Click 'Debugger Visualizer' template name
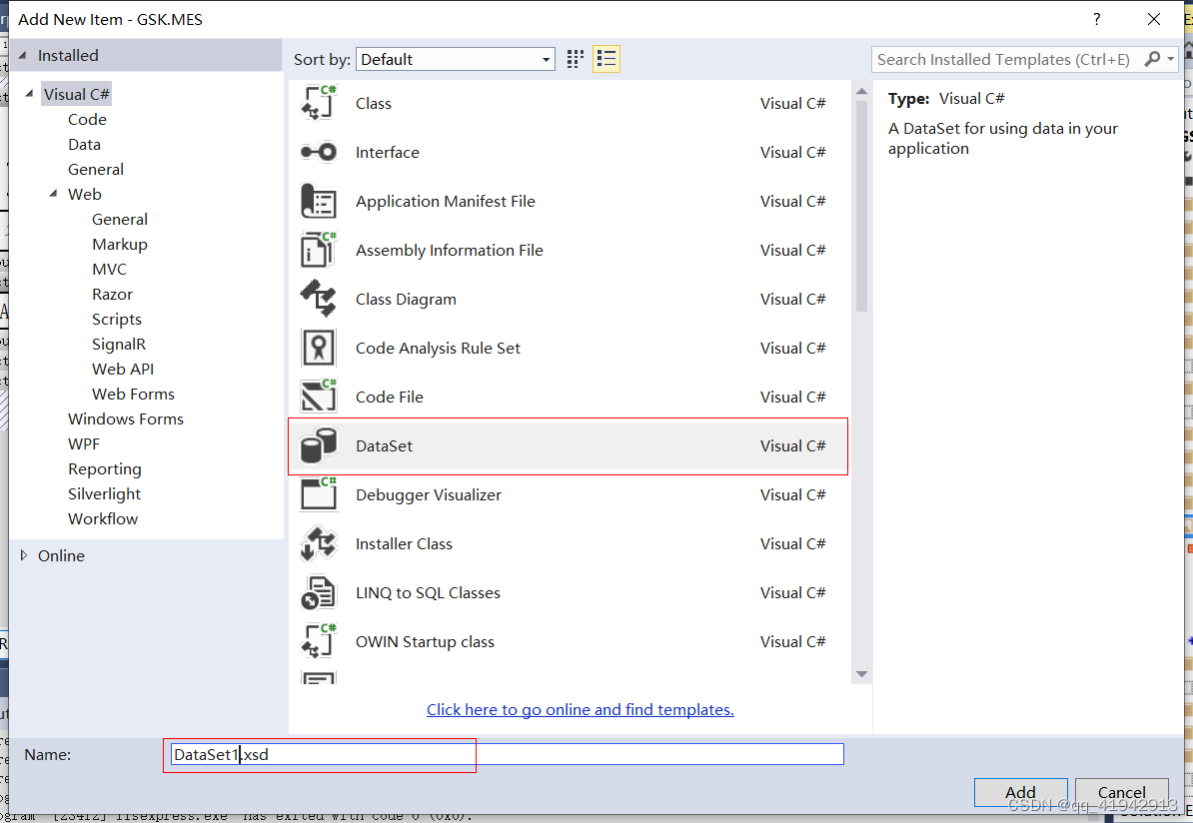This screenshot has width=1193, height=823. point(429,495)
